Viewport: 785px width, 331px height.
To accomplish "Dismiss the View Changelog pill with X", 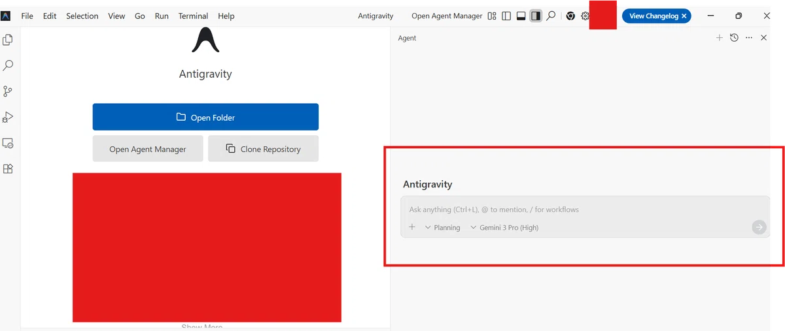I will [684, 16].
